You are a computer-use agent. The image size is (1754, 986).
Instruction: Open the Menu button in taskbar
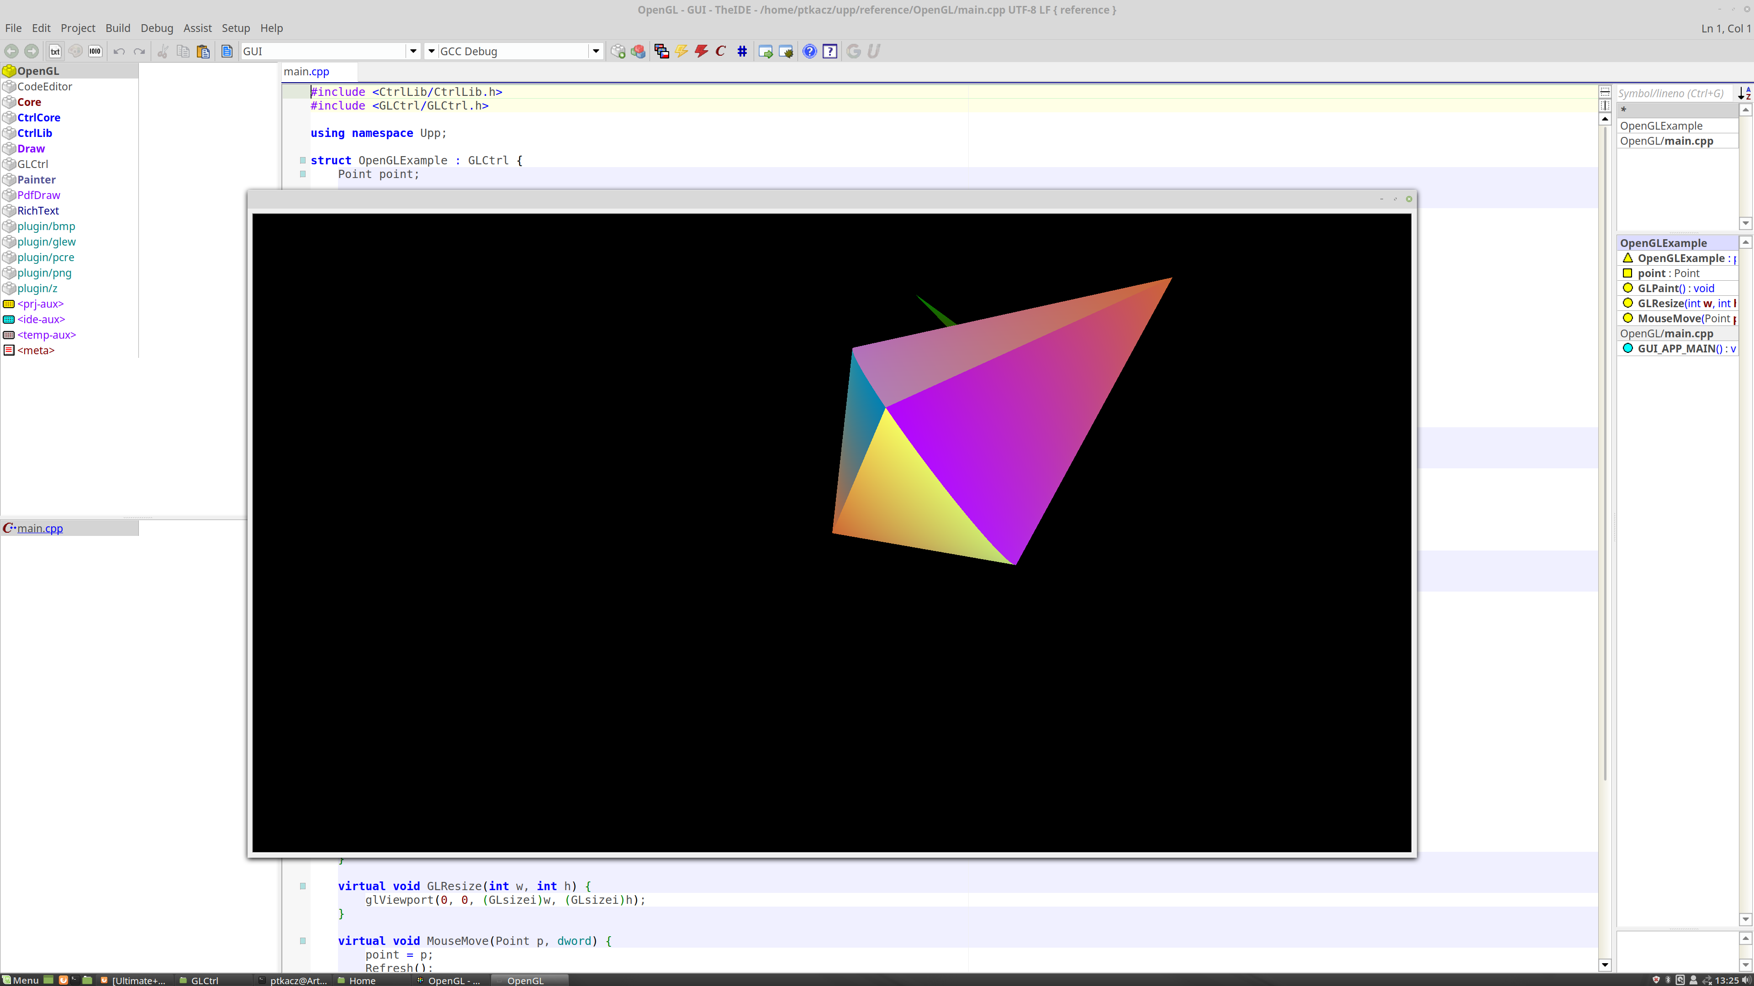21,980
